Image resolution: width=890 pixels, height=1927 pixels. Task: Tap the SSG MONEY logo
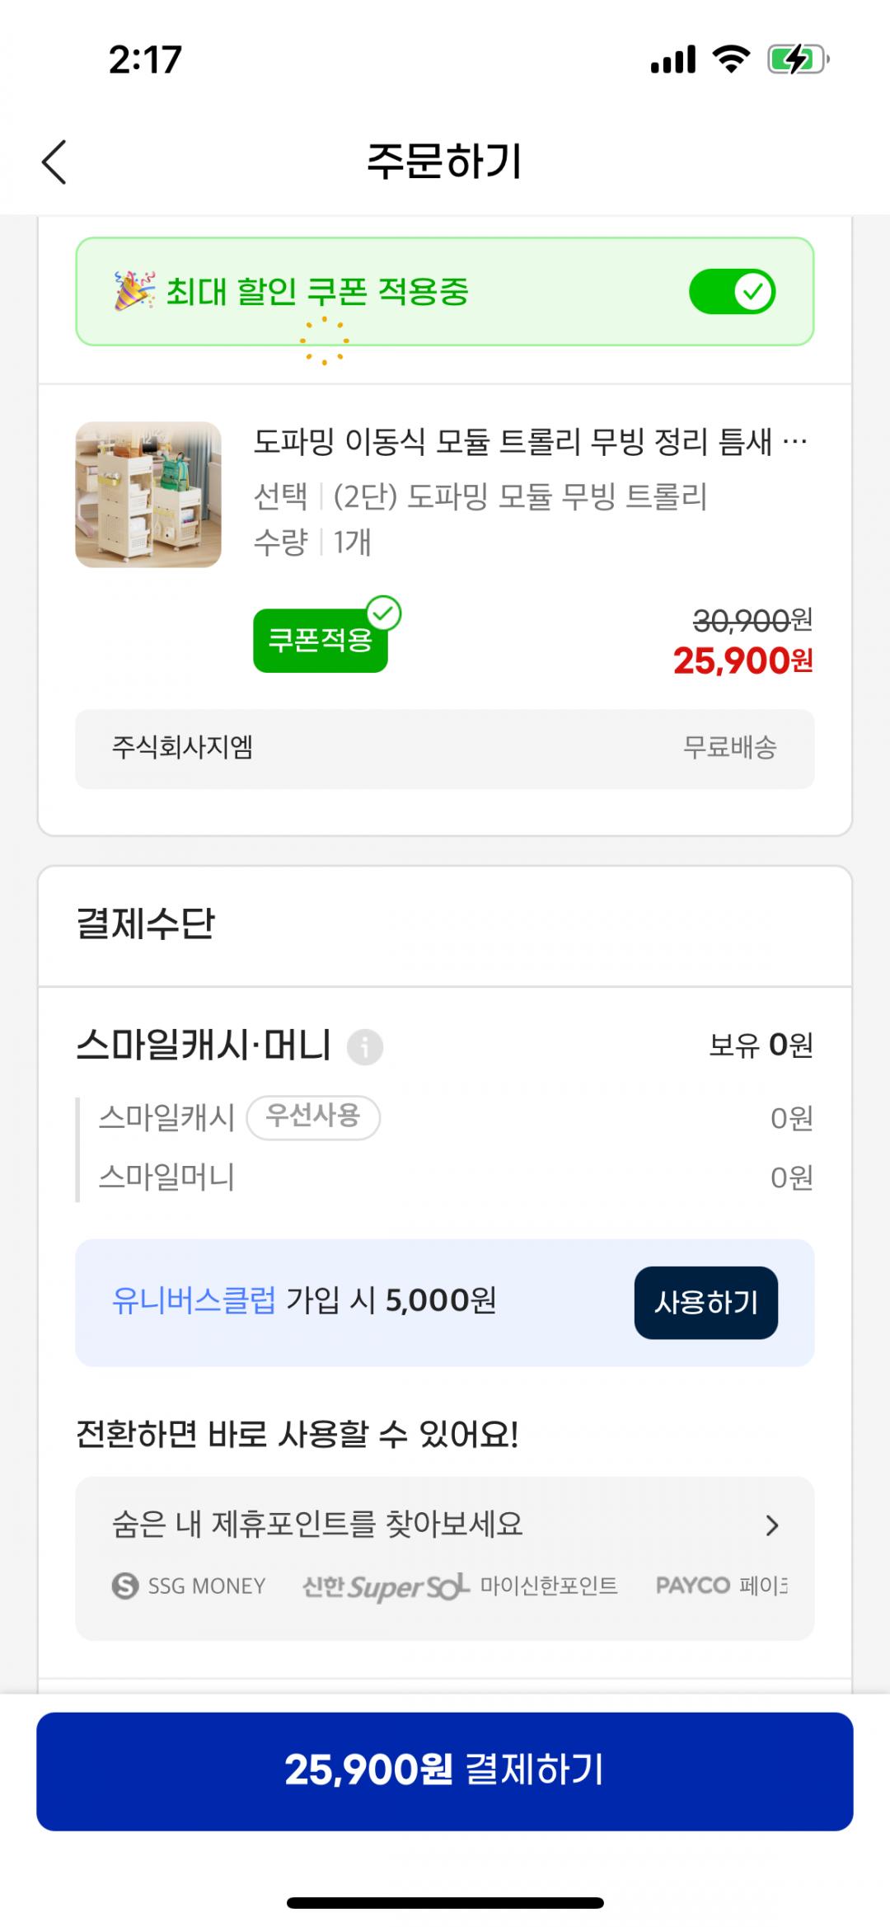coord(189,1586)
